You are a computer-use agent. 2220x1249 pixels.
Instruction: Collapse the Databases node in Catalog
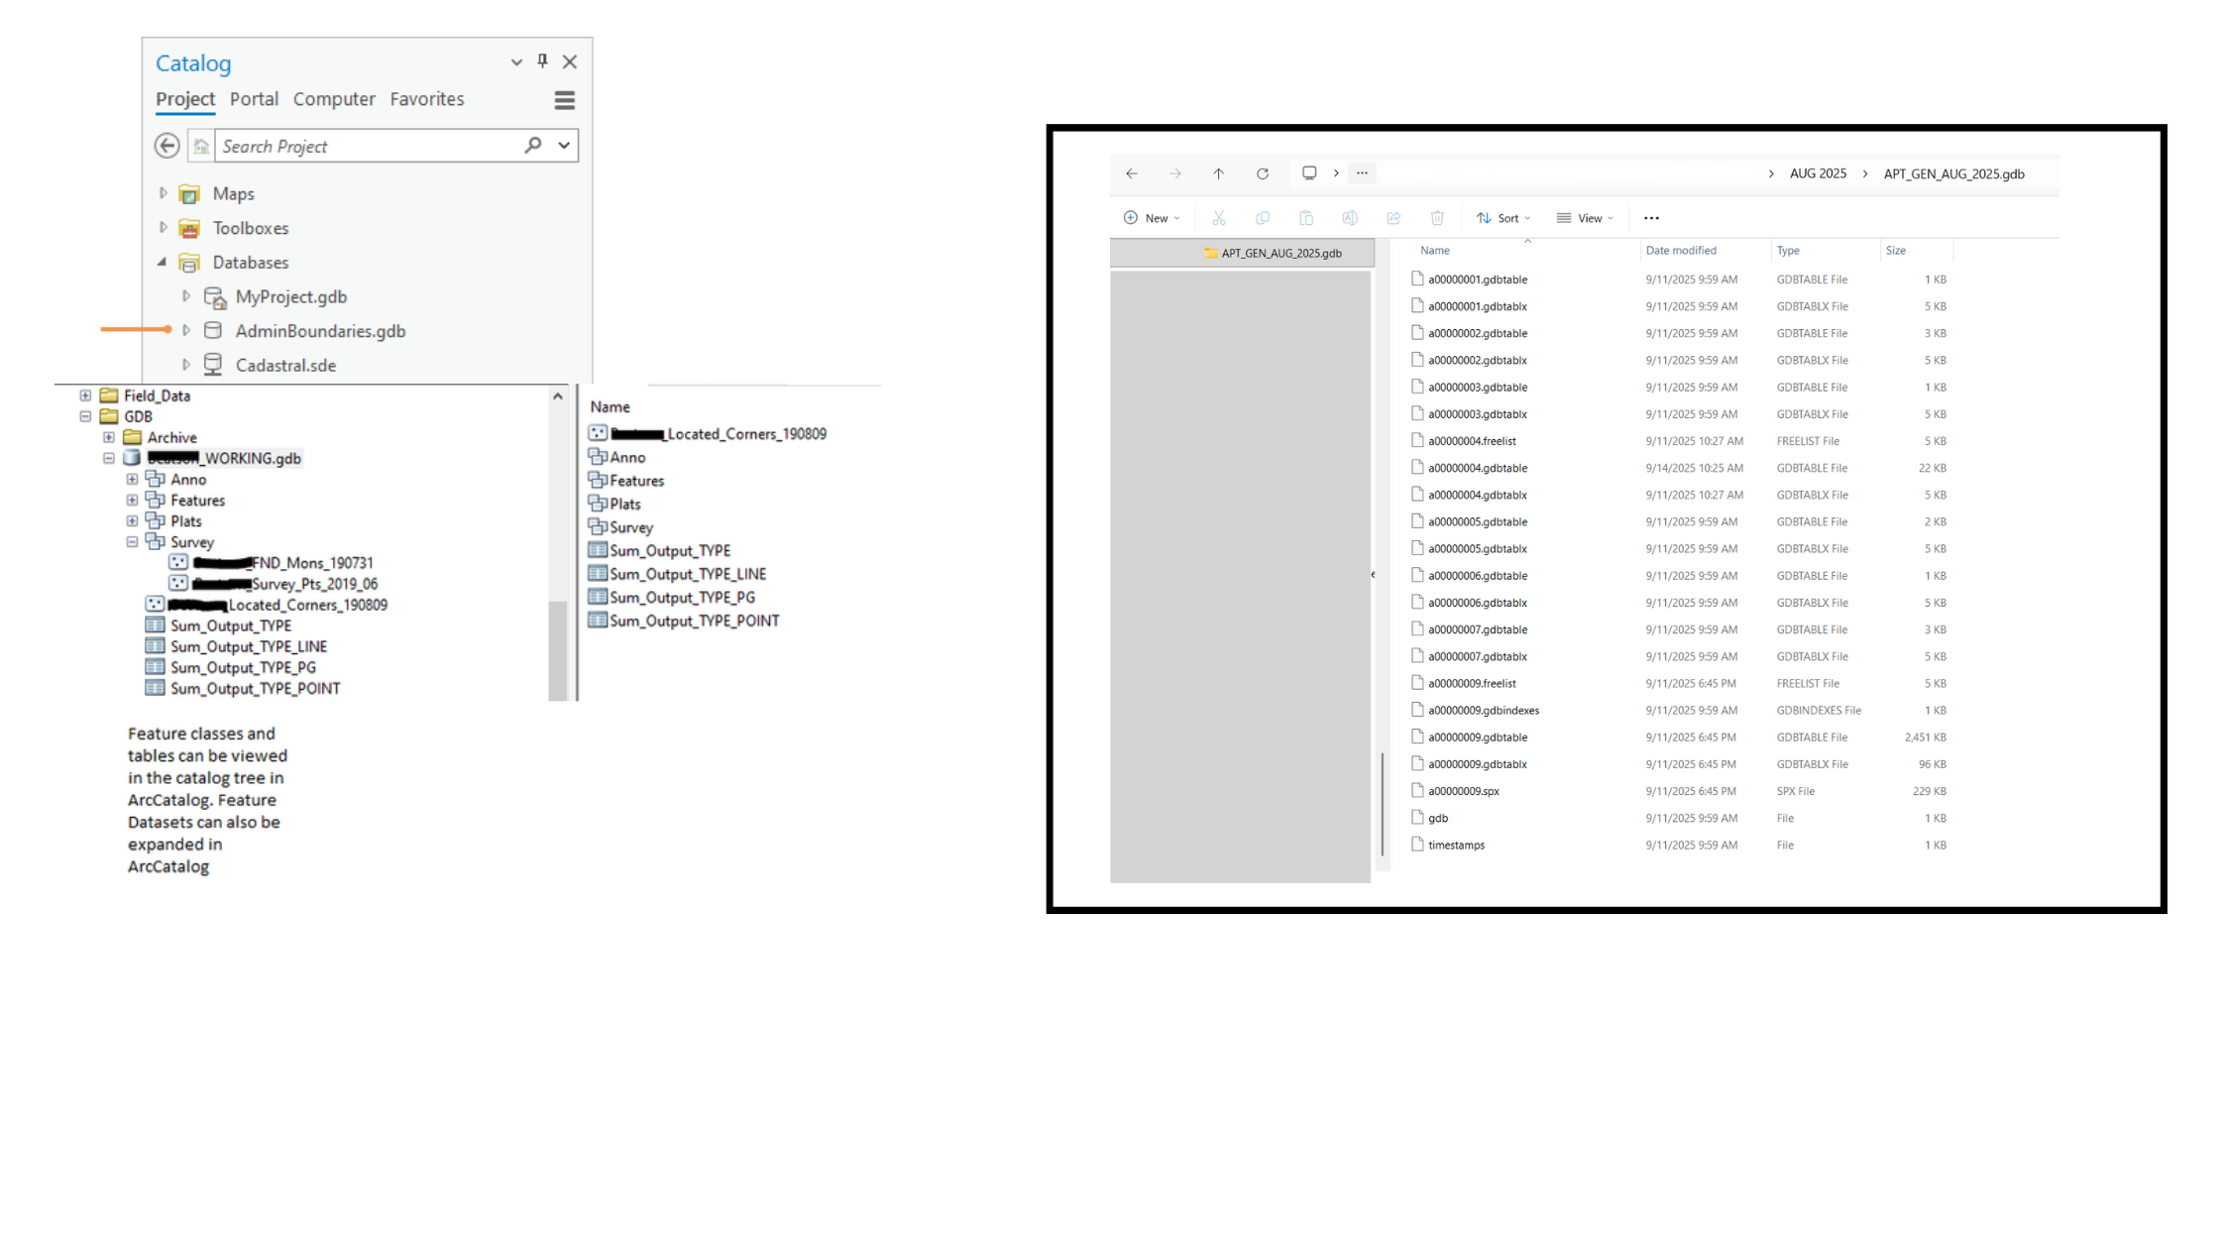pyautogui.click(x=163, y=262)
